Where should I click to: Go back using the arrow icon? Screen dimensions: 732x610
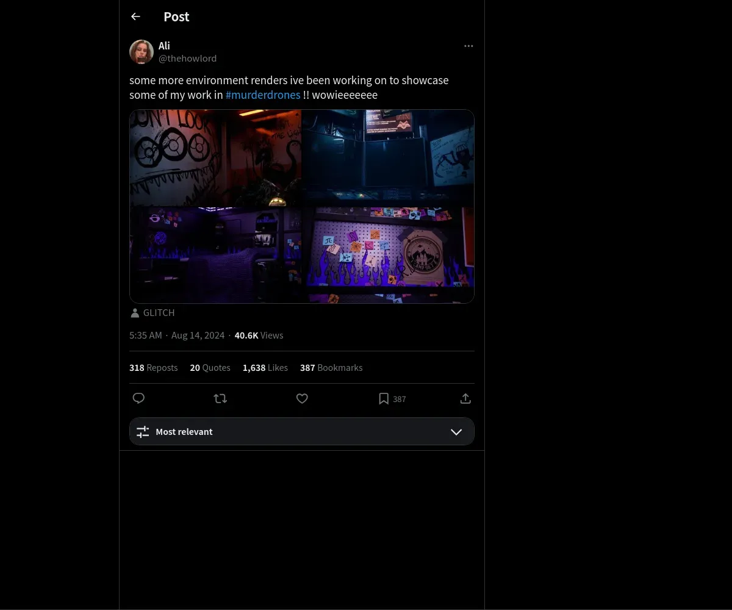click(x=135, y=16)
